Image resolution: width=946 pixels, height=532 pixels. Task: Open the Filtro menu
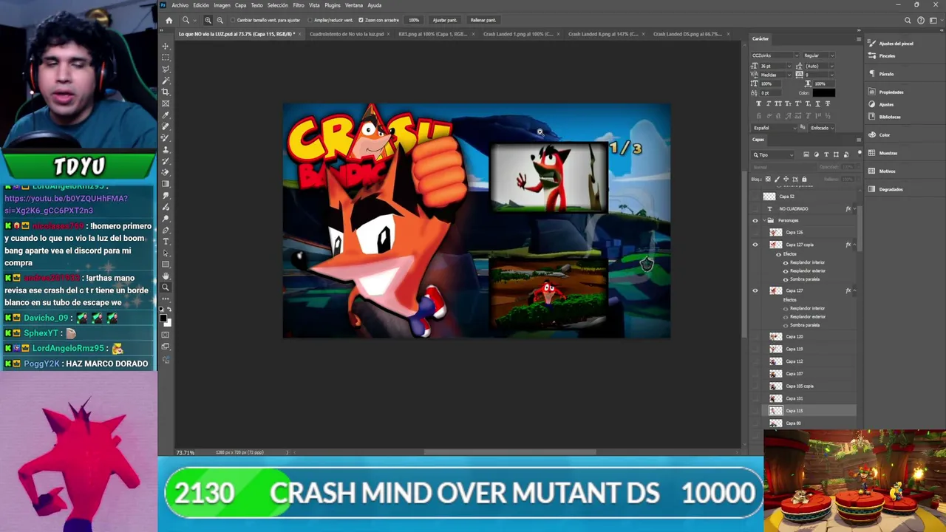coord(299,5)
